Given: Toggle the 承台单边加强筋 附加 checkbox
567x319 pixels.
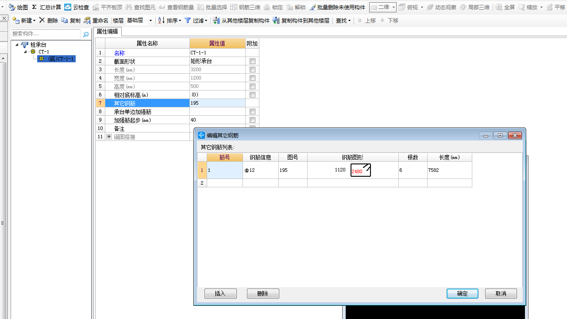Looking at the screenshot, I should click(x=252, y=112).
